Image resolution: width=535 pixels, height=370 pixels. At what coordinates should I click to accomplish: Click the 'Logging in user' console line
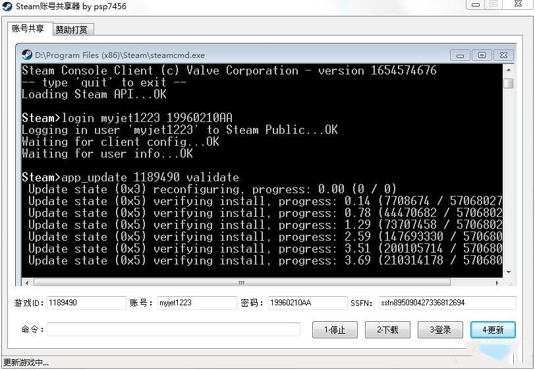point(179,130)
